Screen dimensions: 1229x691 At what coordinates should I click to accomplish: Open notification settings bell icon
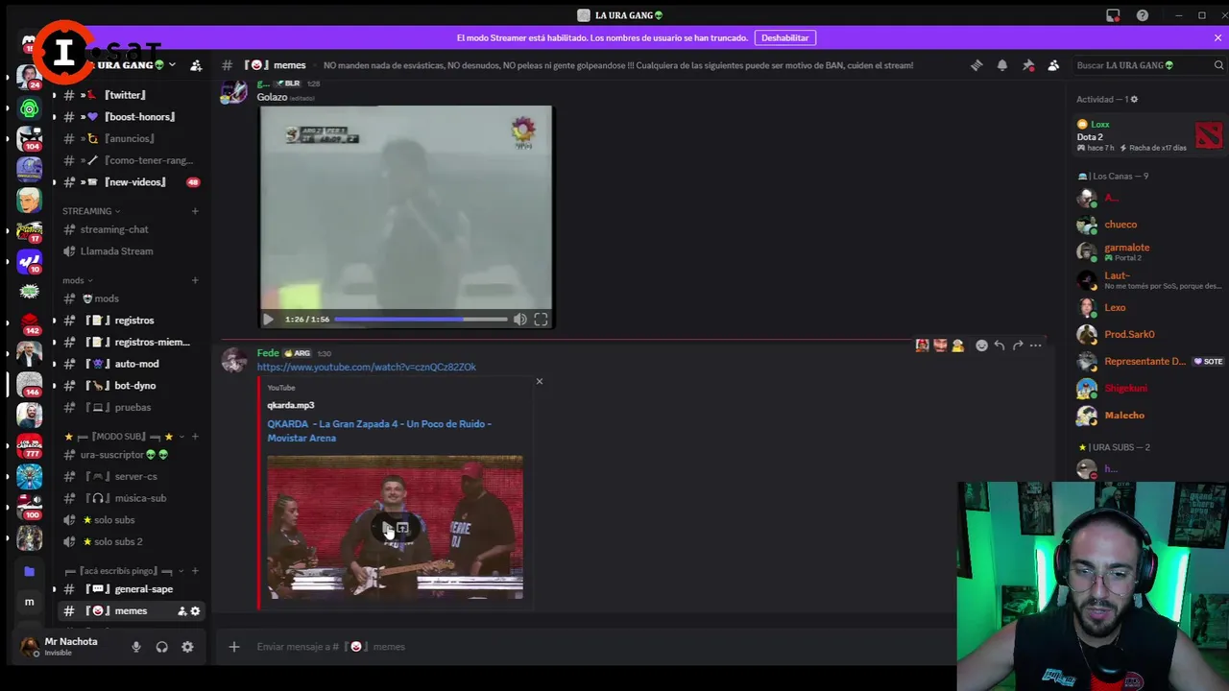(1002, 65)
